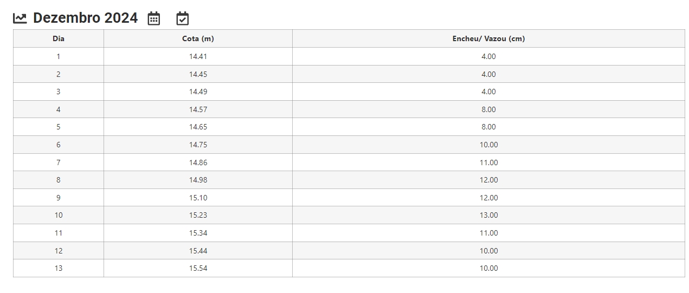Click the Dia column header
This screenshot has width=689, height=293.
pyautogui.click(x=59, y=38)
